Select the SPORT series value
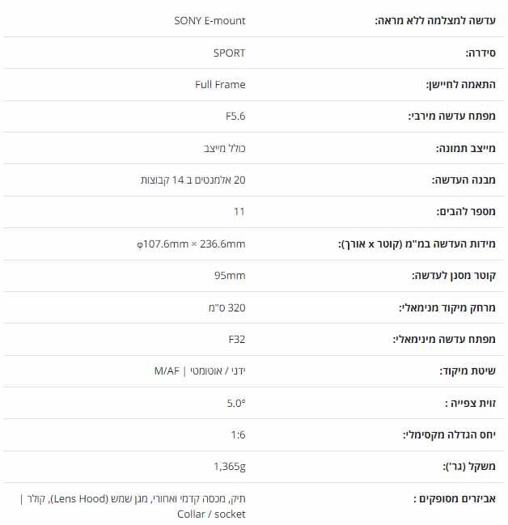Screen dimensions: 508x525 point(230,53)
